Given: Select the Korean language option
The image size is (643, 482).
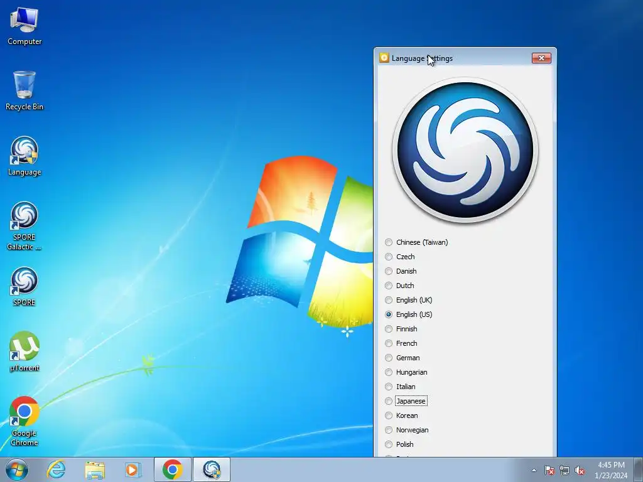Looking at the screenshot, I should click(401, 415).
